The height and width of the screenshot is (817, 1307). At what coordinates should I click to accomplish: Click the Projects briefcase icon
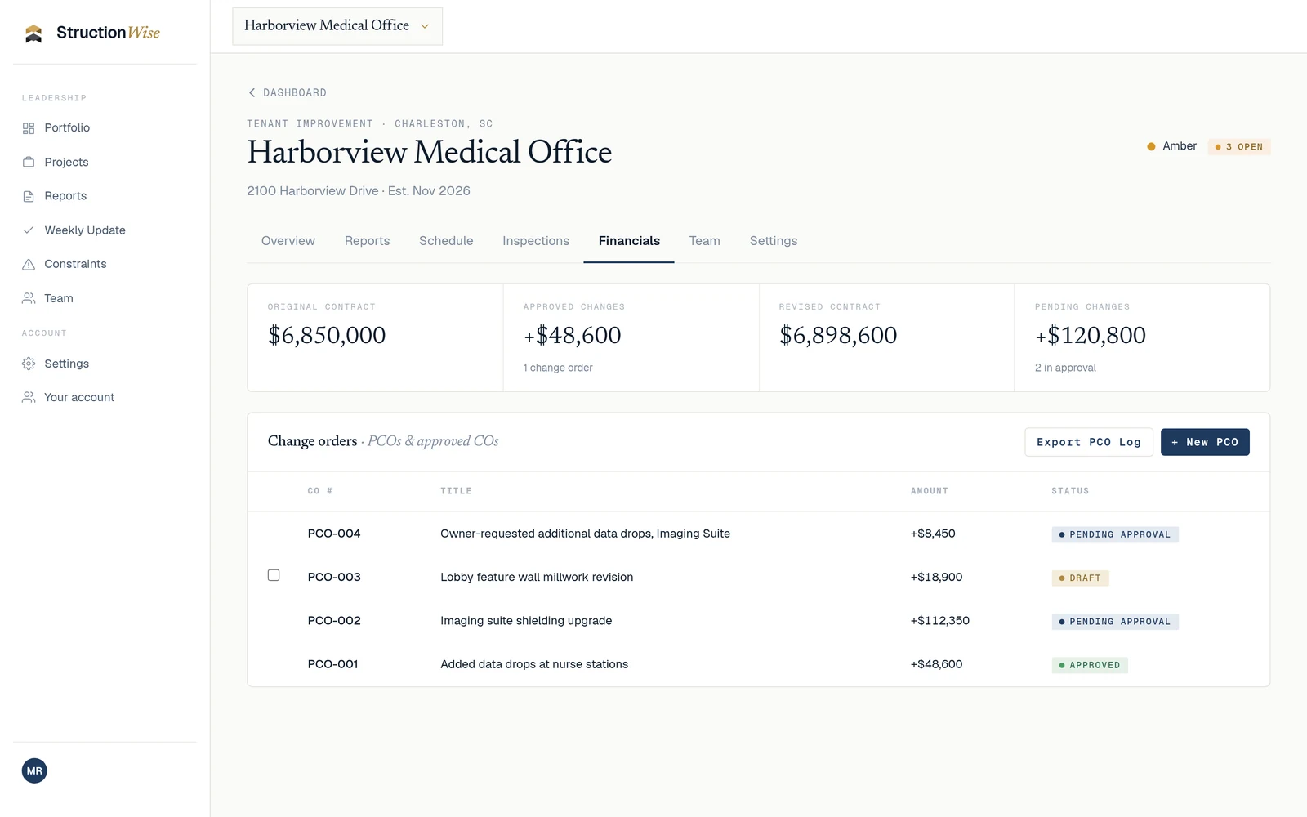click(29, 162)
